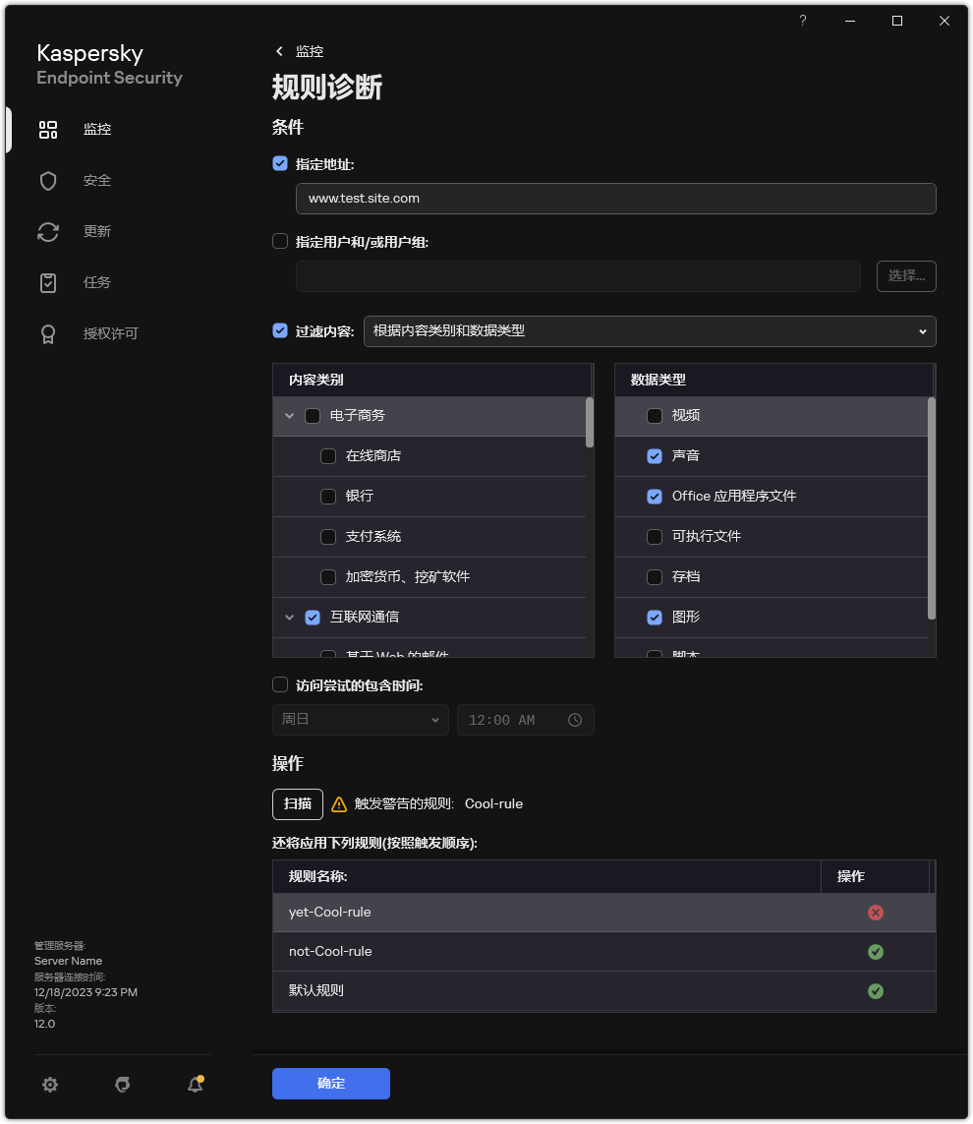The width and height of the screenshot is (973, 1124).
Task: Disable the 声音 data type checkbox
Action: click(x=655, y=455)
